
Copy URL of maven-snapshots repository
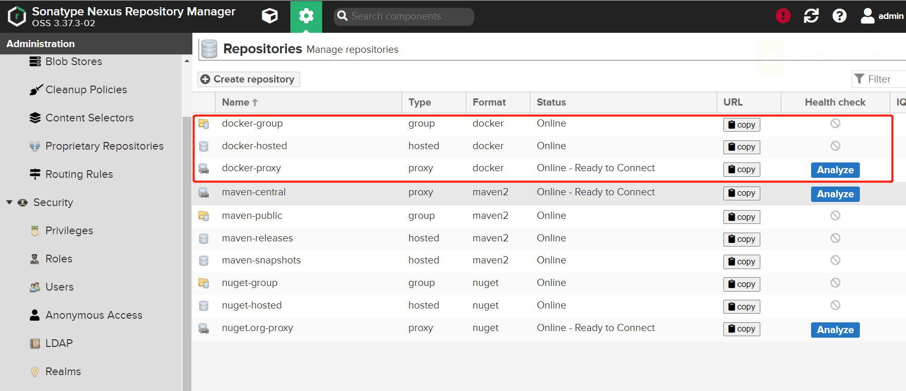(x=742, y=262)
